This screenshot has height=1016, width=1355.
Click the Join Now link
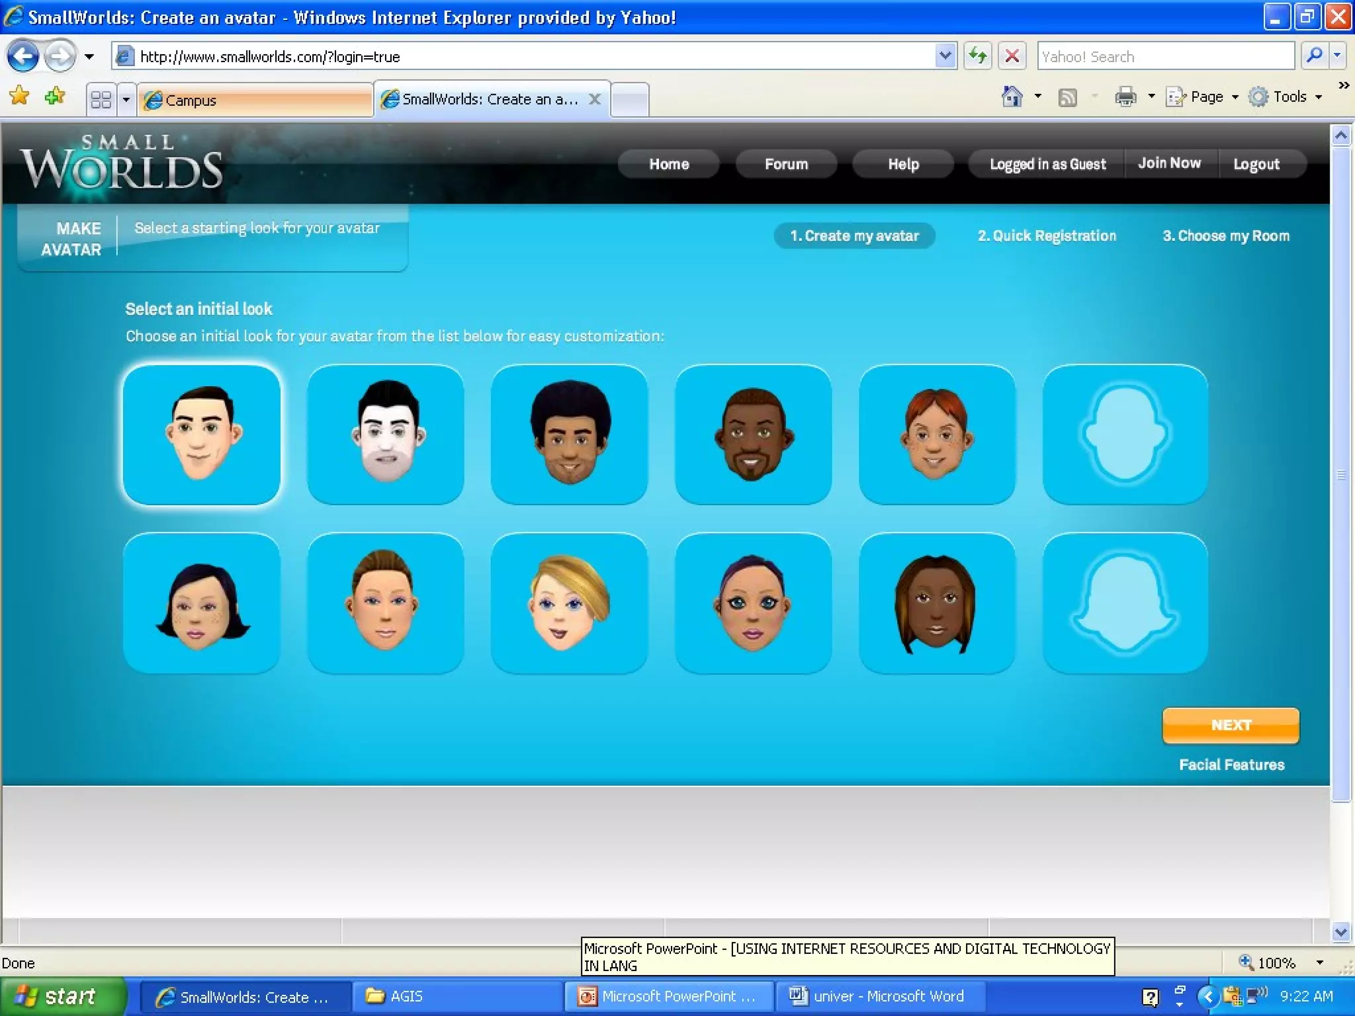point(1169,163)
